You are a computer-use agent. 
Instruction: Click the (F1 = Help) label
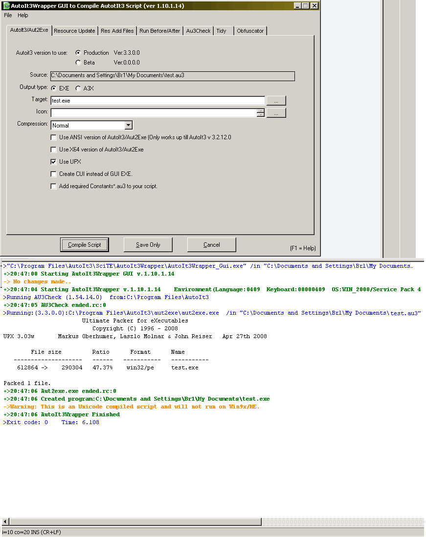tap(303, 248)
